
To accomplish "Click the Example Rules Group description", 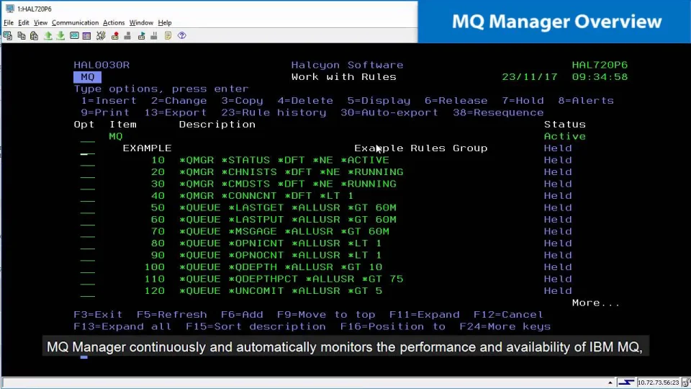I will (421, 148).
